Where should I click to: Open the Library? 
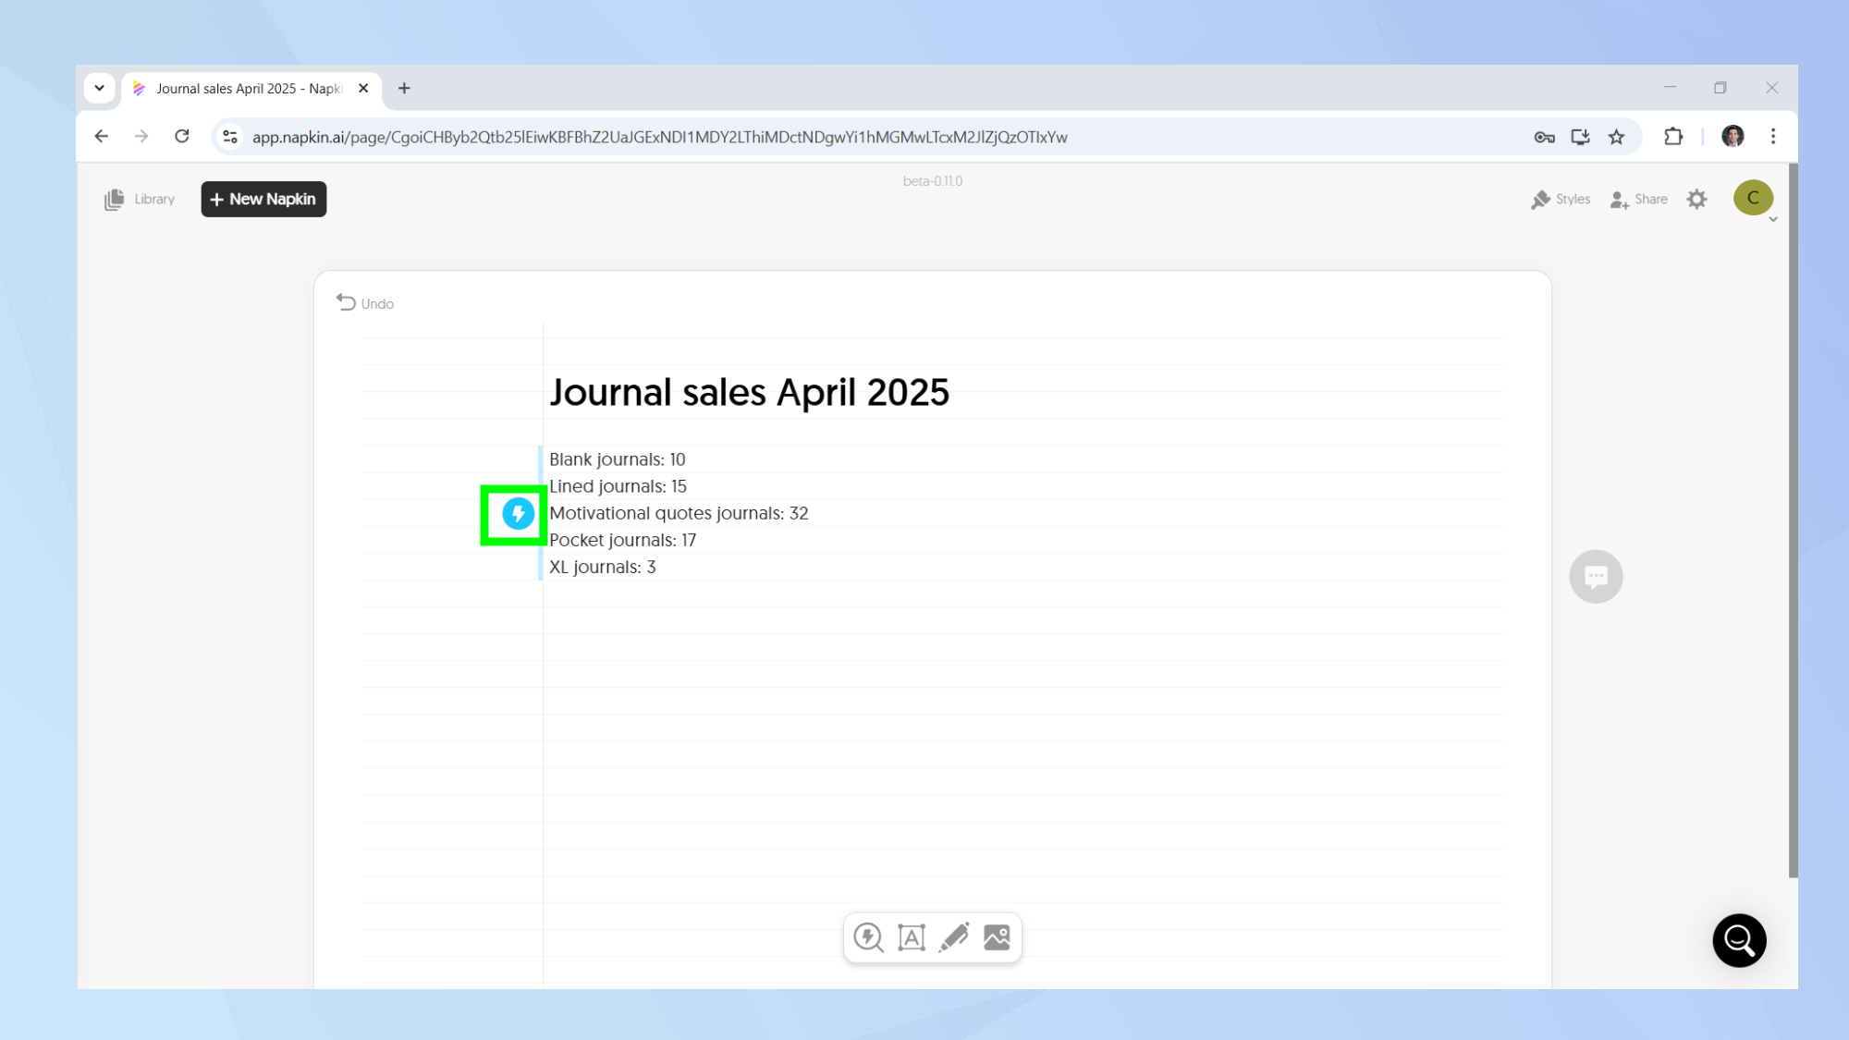140,199
